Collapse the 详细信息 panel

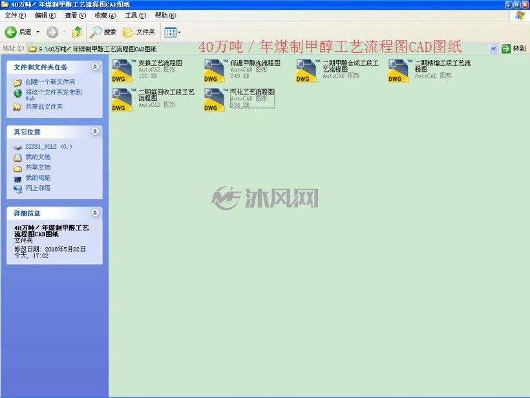tap(95, 213)
